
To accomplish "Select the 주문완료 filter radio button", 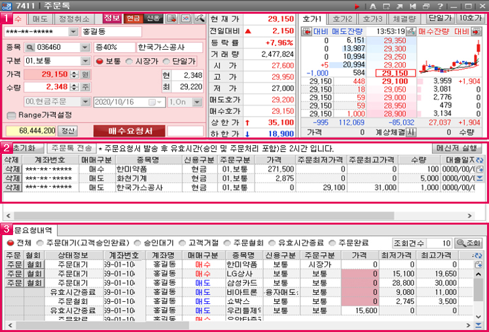I will click(333, 243).
